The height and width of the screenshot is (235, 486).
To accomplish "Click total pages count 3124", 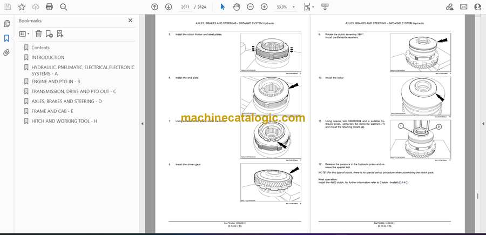I will pos(202,7).
